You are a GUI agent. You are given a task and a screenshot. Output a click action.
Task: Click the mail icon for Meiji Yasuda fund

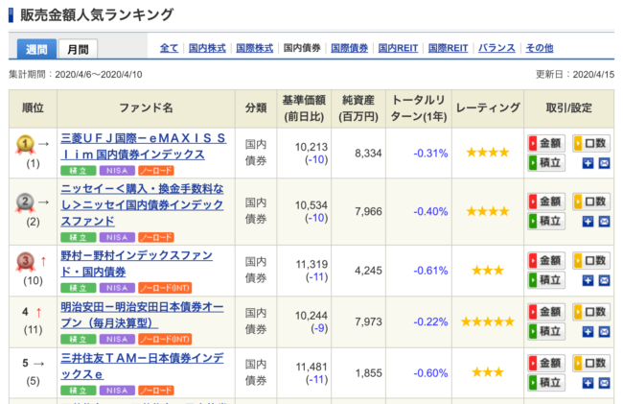(x=604, y=331)
